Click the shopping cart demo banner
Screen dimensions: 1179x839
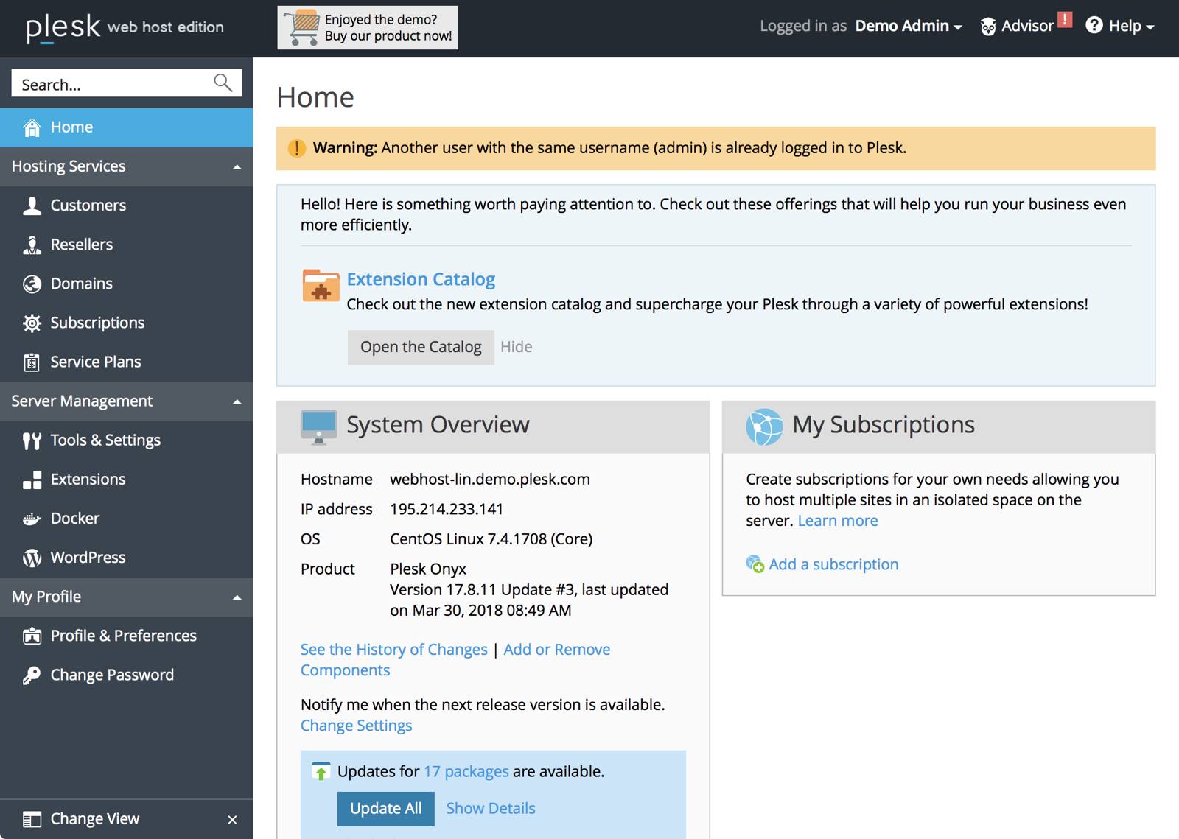368,28
